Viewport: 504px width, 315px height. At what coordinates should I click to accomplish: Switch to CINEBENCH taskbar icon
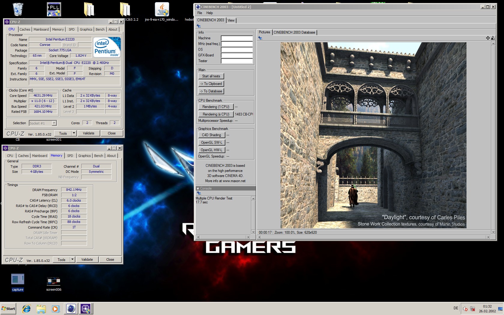coord(71,308)
